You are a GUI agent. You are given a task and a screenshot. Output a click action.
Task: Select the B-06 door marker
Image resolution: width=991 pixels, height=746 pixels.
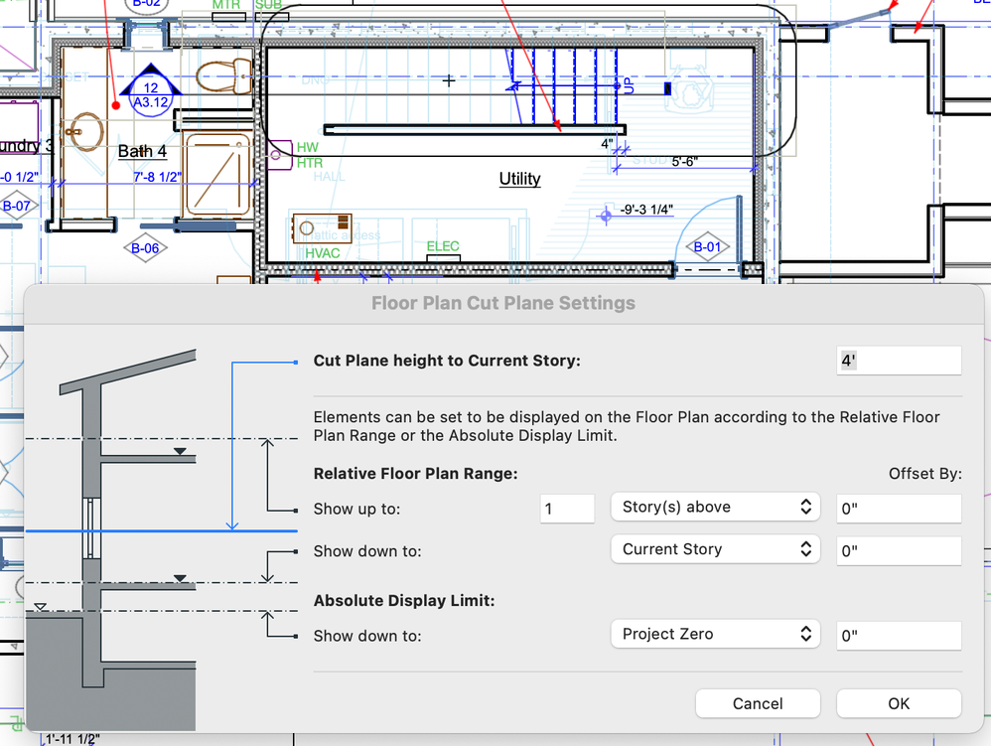pos(145,248)
